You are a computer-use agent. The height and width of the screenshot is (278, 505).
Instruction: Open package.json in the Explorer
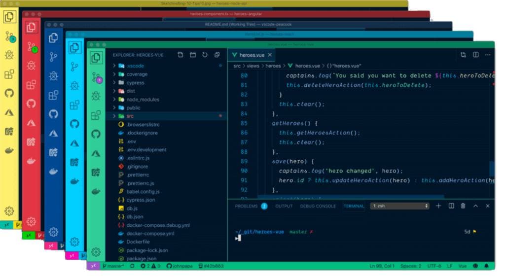[141, 258]
